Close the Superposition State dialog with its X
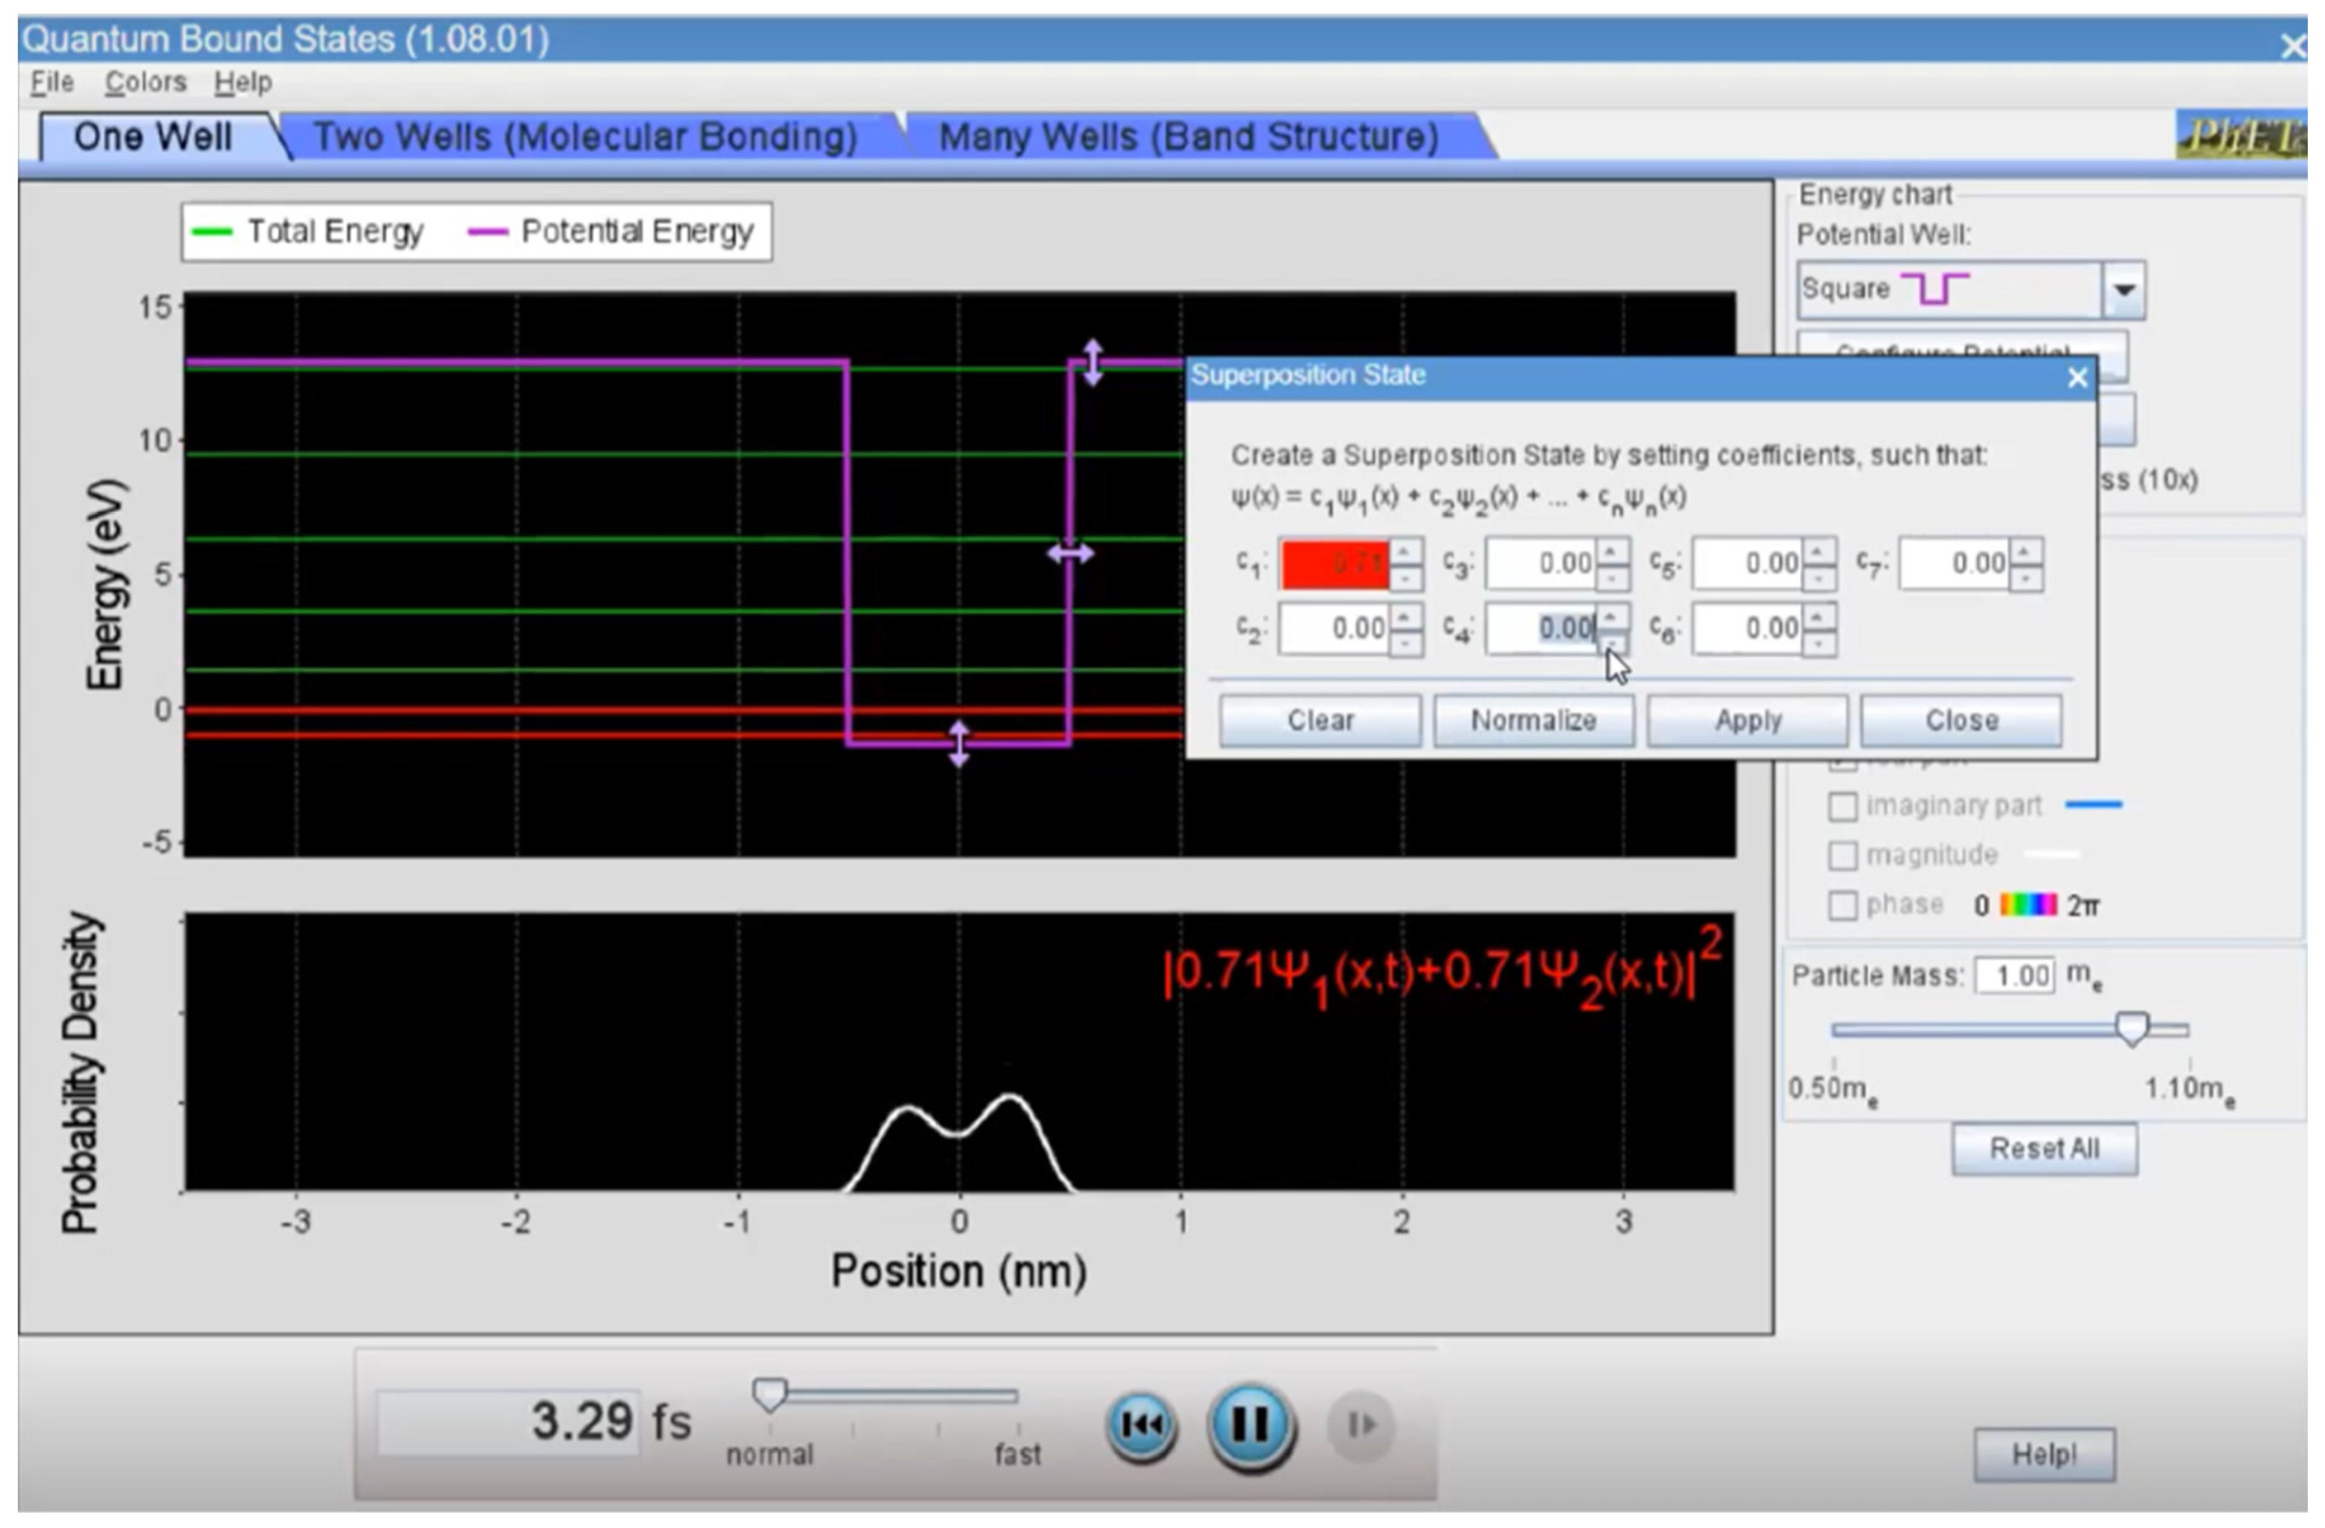 (2078, 378)
